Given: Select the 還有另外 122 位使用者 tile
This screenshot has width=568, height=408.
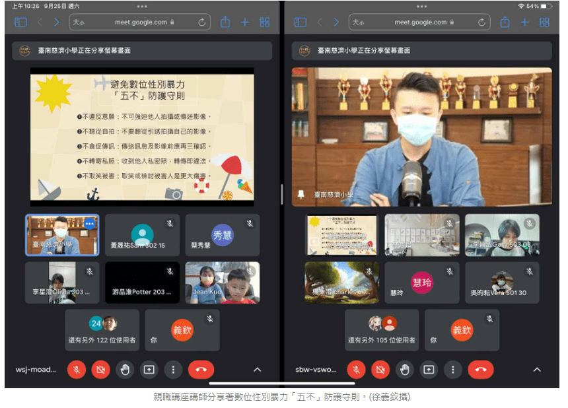Looking at the screenshot, I should (102, 330).
